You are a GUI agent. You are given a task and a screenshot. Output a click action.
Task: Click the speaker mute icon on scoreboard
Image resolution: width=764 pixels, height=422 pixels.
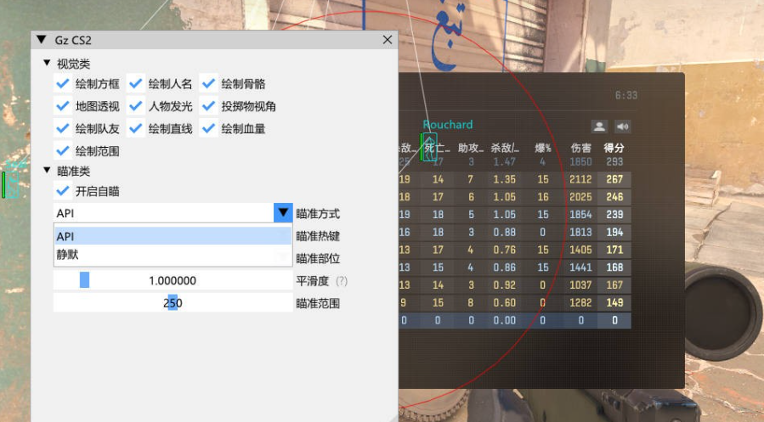point(623,127)
